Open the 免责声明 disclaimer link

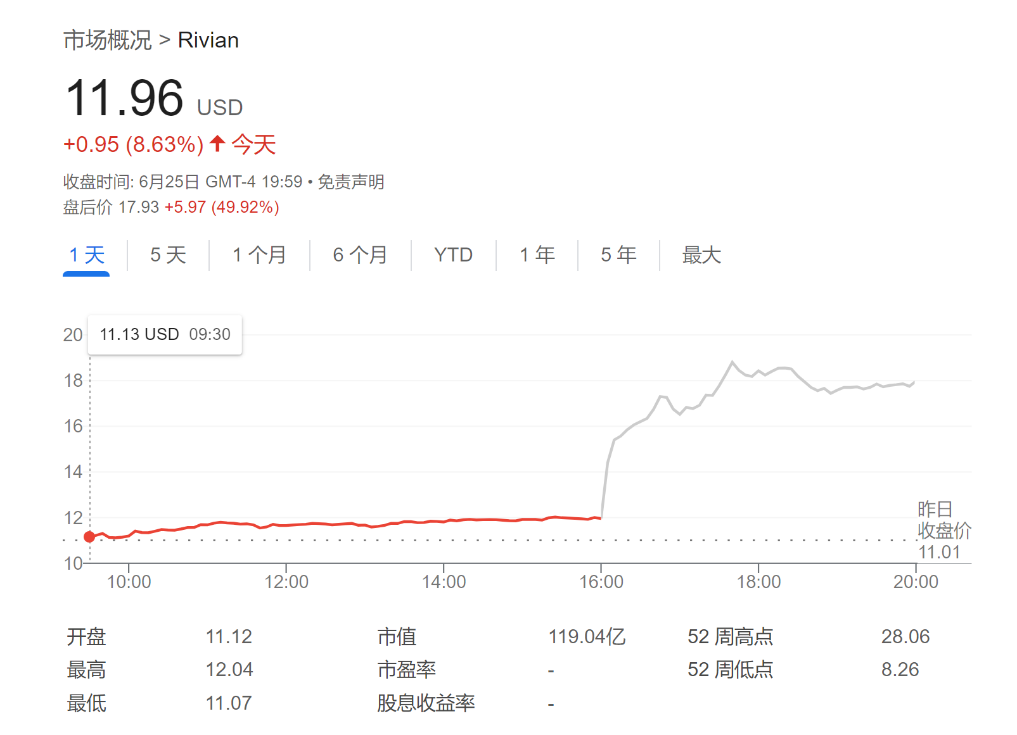coord(351,182)
